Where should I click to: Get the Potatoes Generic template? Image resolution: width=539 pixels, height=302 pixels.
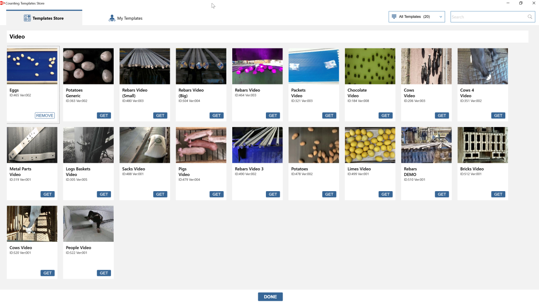pyautogui.click(x=104, y=115)
